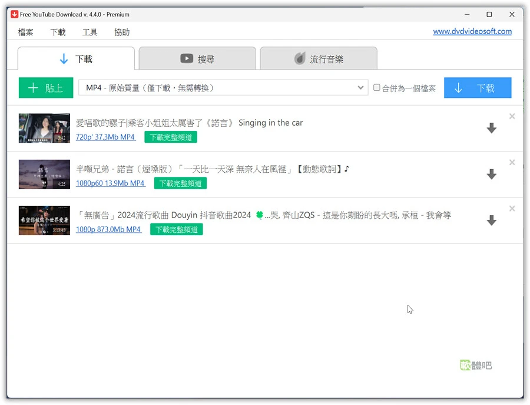Enable the 合併為一個檔案 checkbox

tap(376, 88)
